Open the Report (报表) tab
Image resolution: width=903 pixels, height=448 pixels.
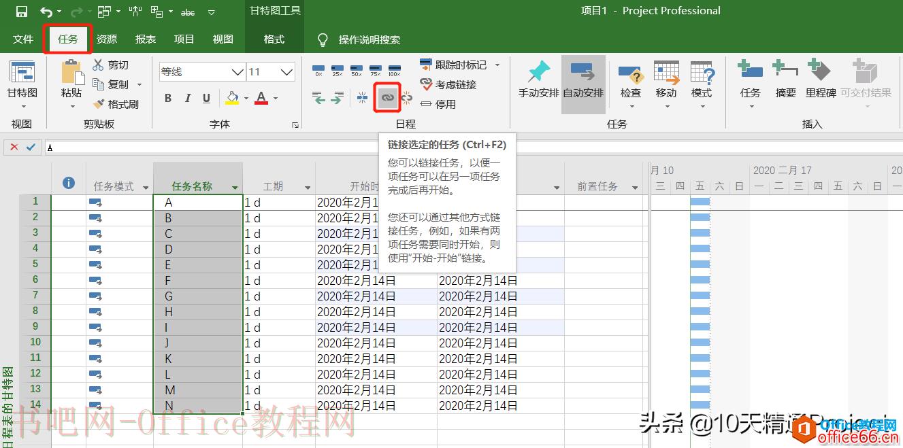pos(146,39)
